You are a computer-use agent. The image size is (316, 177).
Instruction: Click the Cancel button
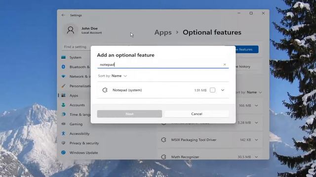point(197,114)
